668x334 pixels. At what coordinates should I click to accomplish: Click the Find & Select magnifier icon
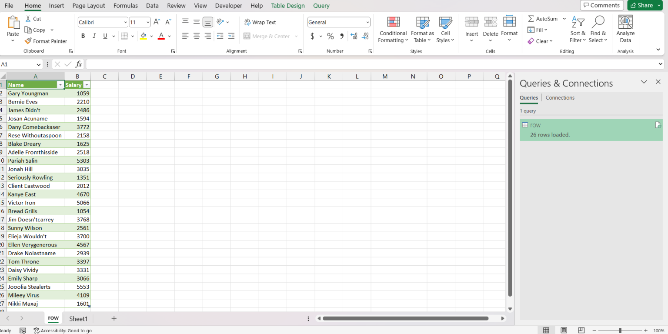(598, 22)
